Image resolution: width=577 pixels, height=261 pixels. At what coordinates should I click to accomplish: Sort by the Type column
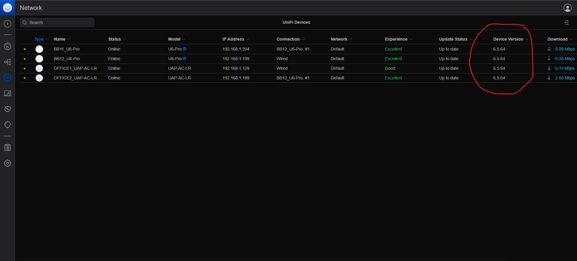42,39
